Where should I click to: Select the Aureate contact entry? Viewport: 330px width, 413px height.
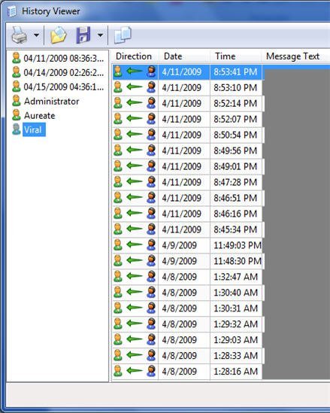40,115
